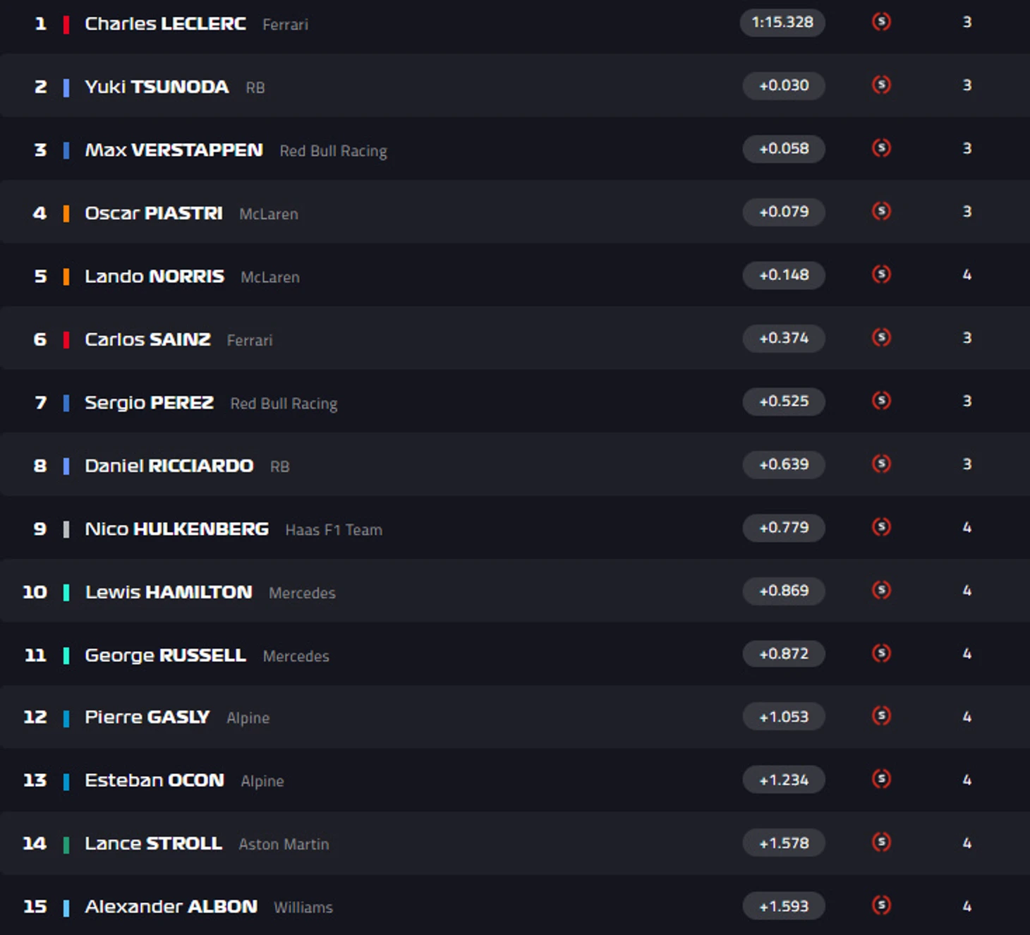Click the soft tyre icon beside Norris
The image size is (1030, 935).
click(881, 275)
